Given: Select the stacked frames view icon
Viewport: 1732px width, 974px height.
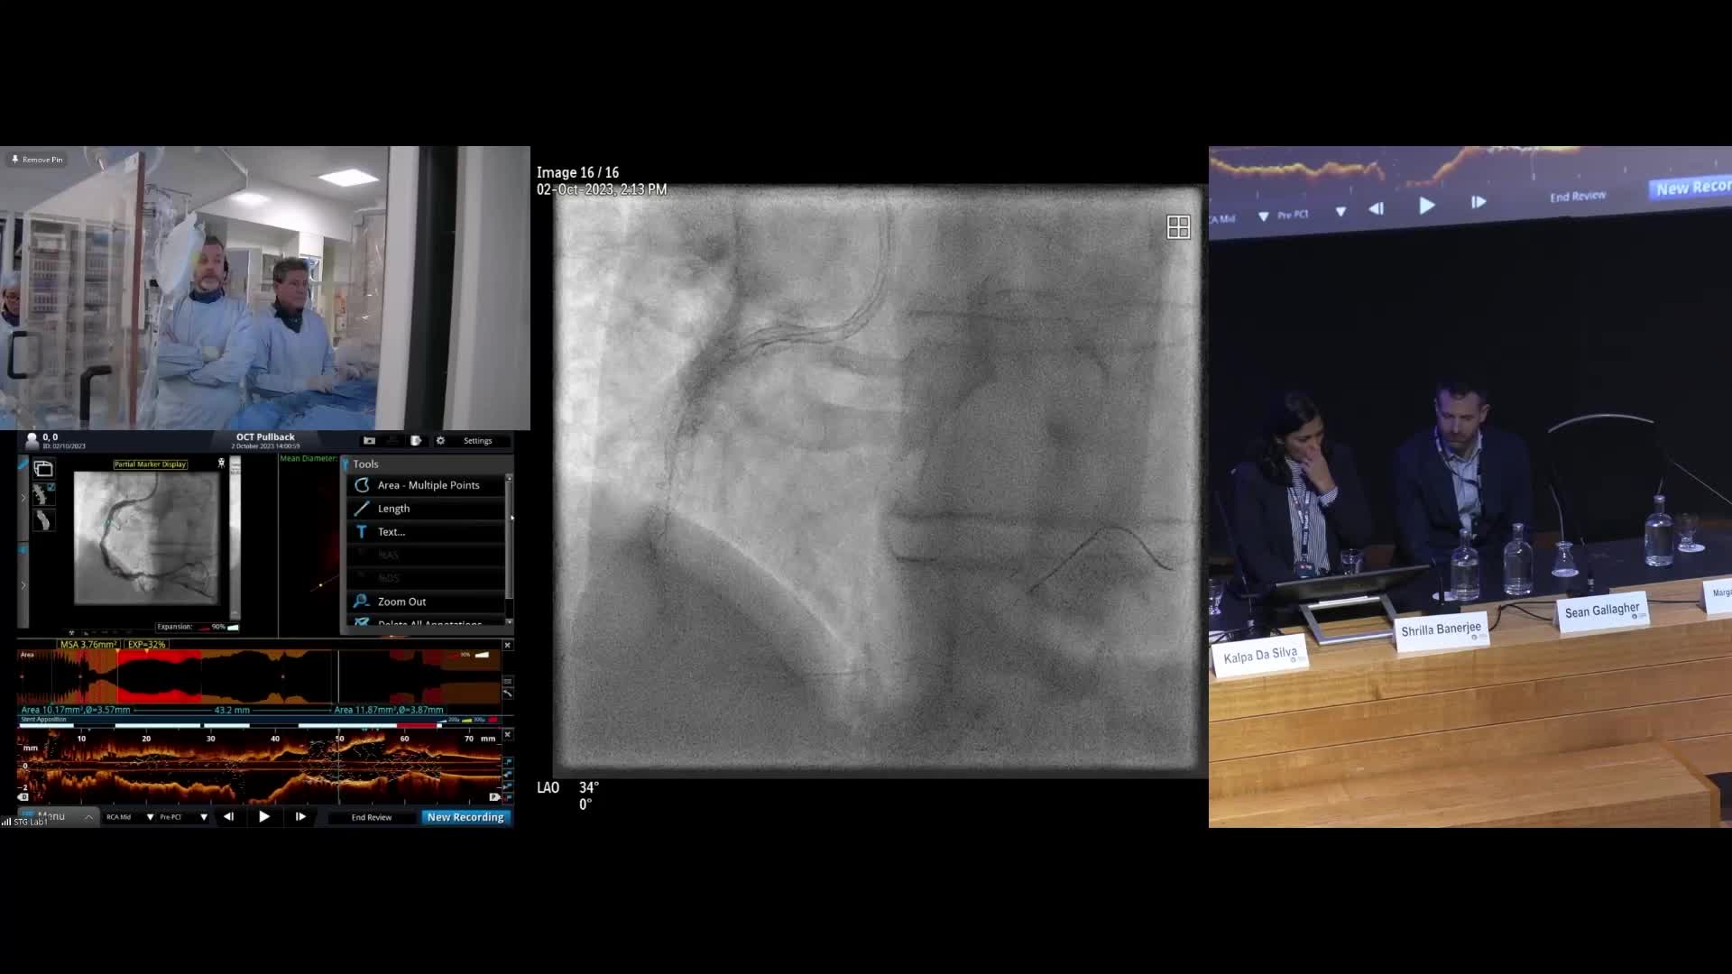Looking at the screenshot, I should click(43, 468).
